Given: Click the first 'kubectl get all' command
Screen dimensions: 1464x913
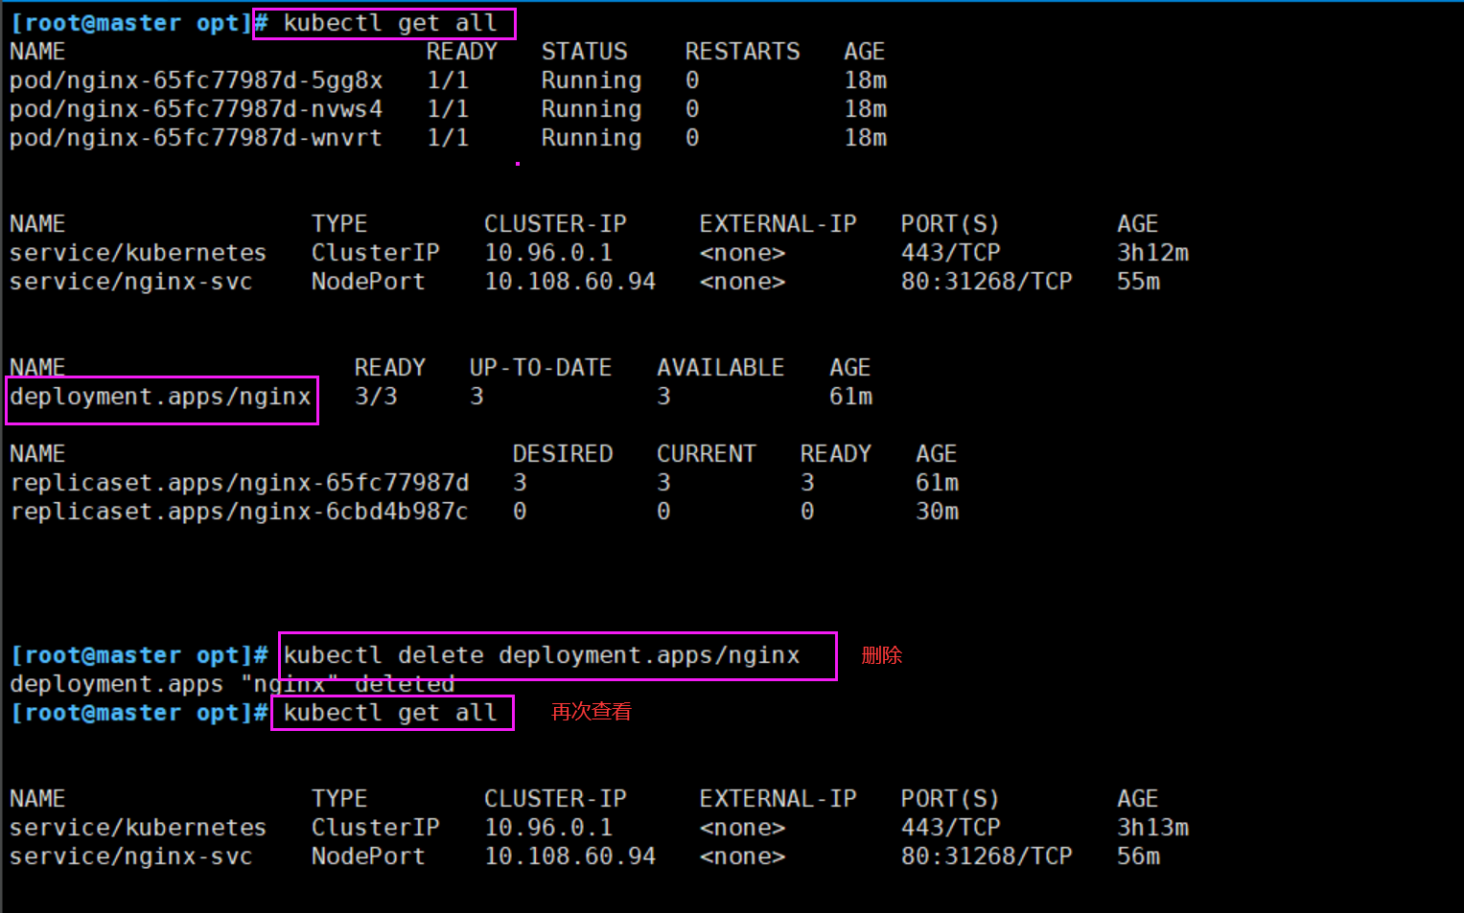Looking at the screenshot, I should pyautogui.click(x=389, y=23).
